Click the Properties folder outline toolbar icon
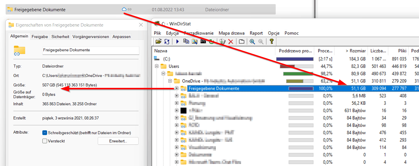The height and width of the screenshot is (166, 419). tap(242, 42)
